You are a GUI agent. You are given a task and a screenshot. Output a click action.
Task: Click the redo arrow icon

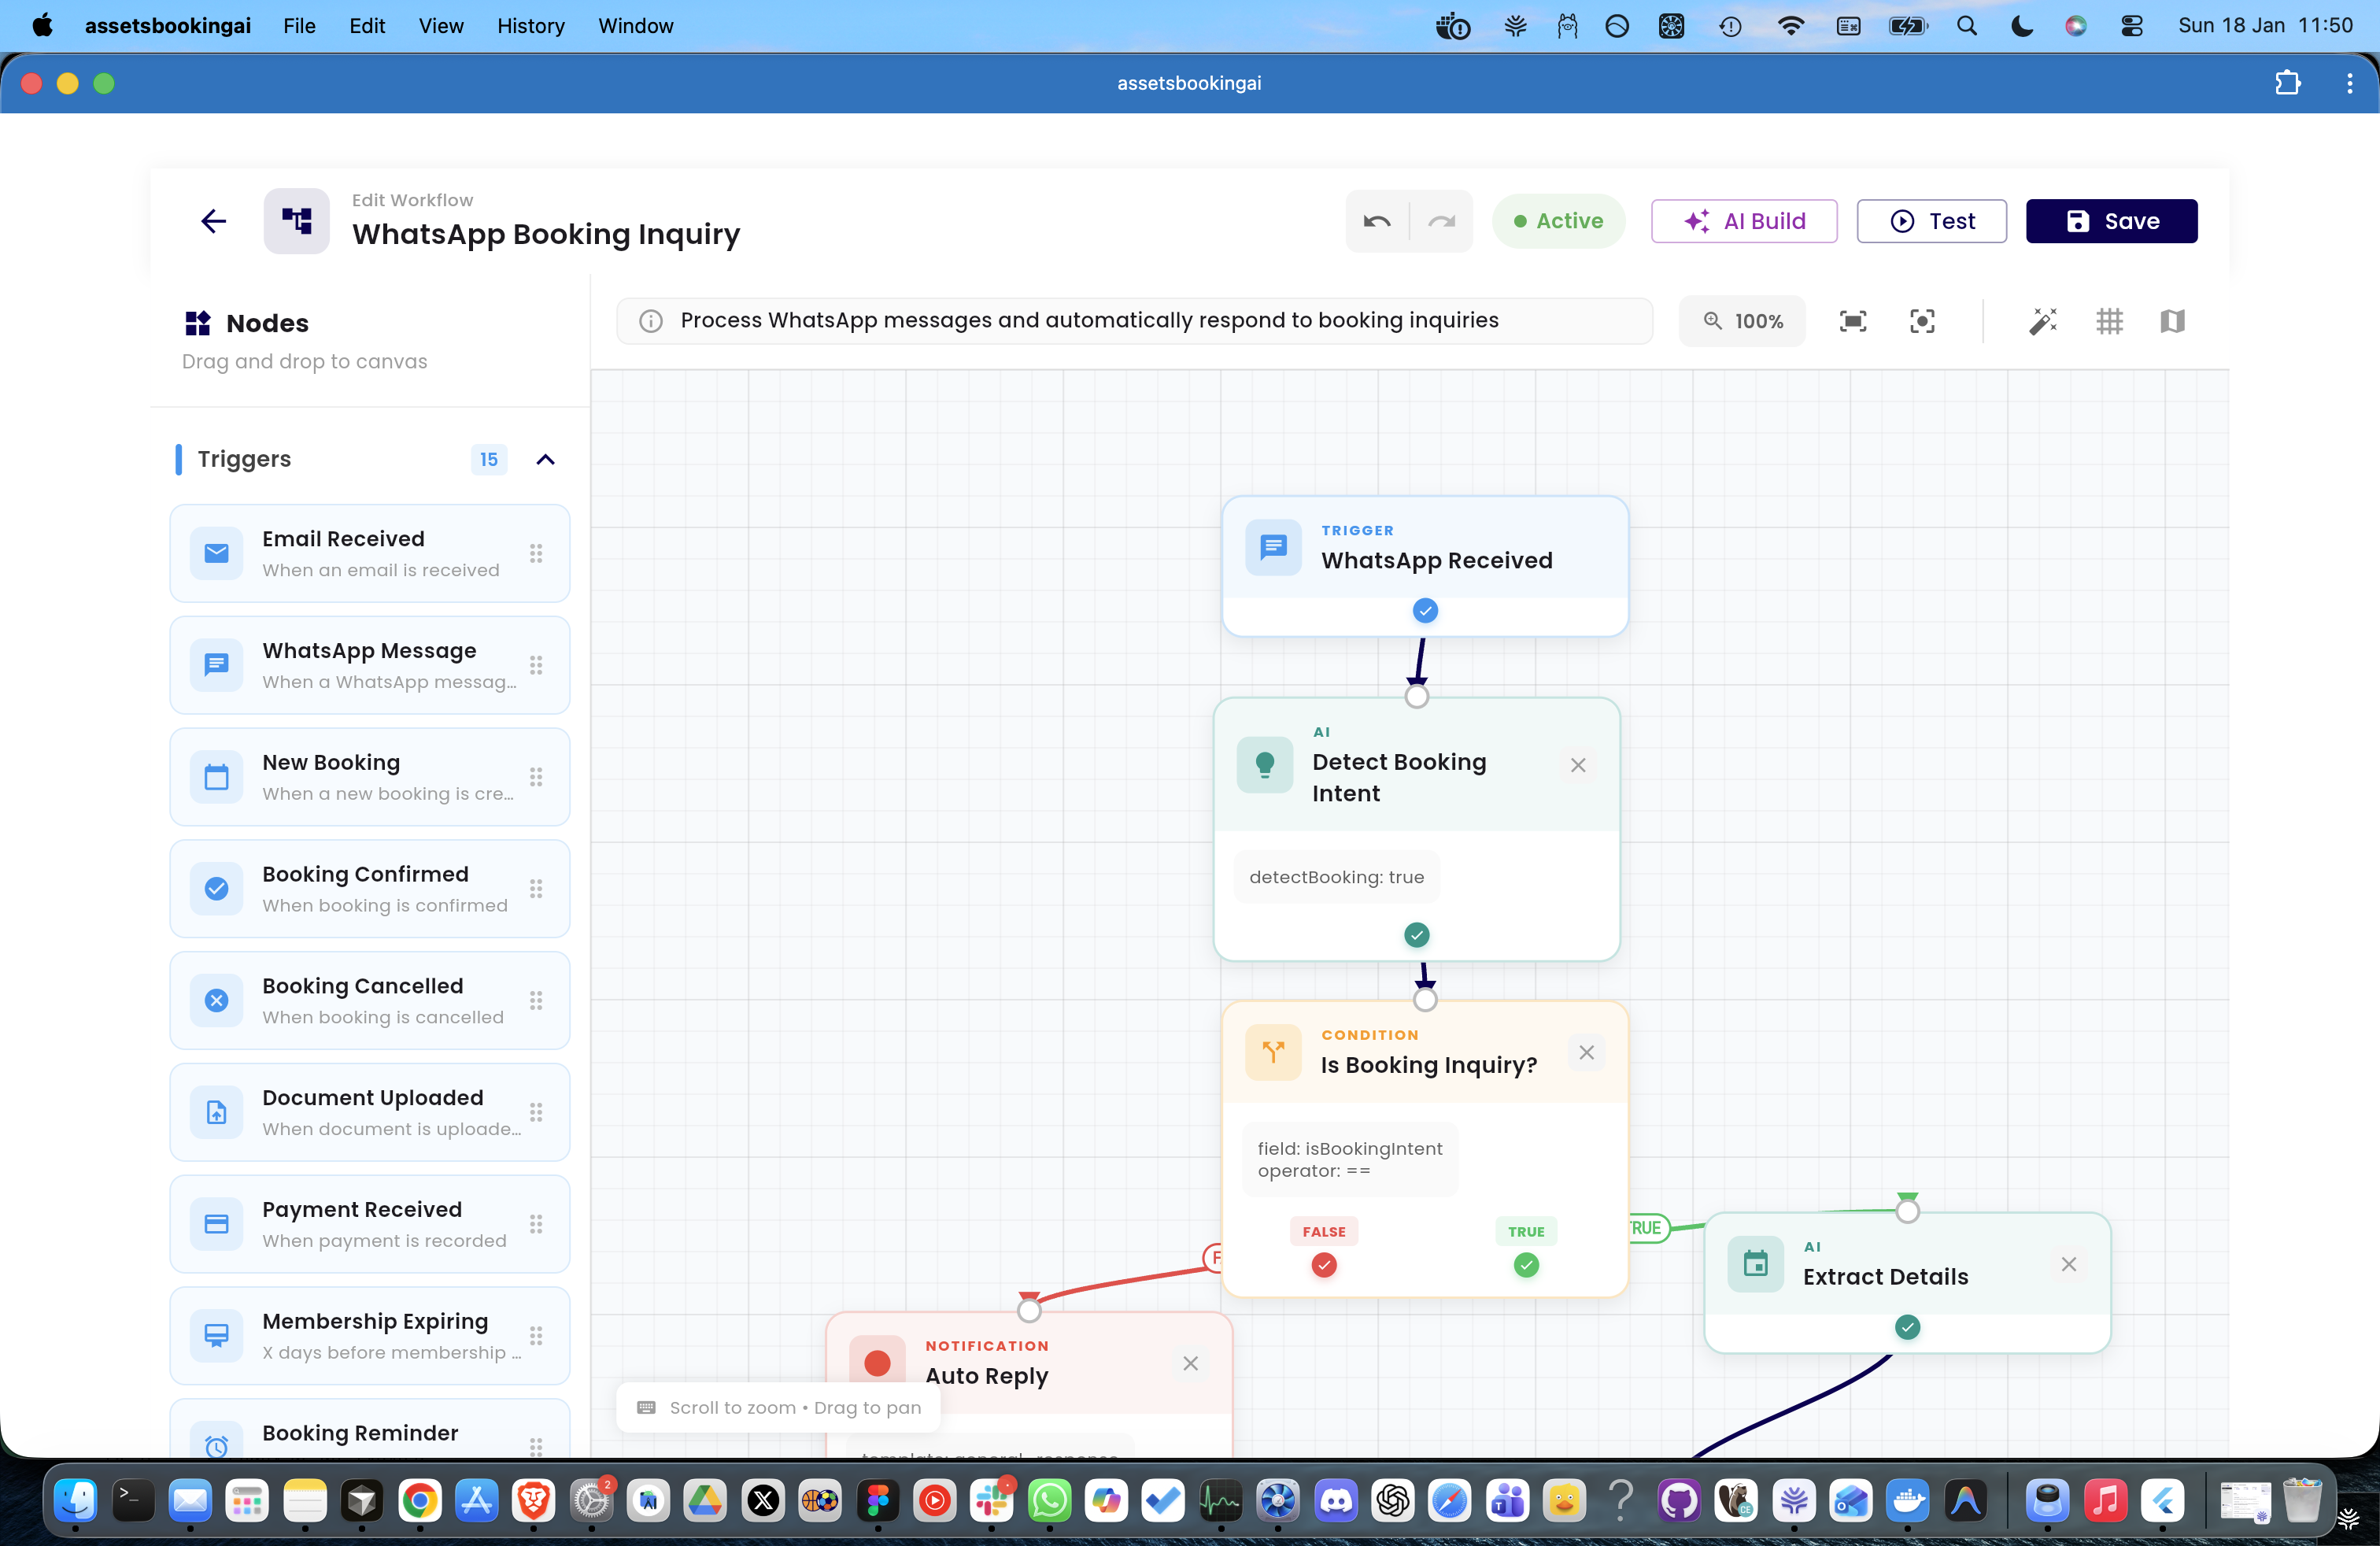pyautogui.click(x=1441, y=221)
